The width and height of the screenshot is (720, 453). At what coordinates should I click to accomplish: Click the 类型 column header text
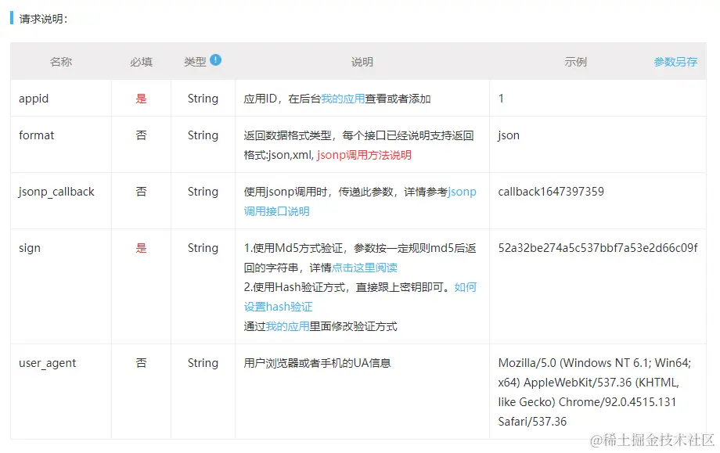coord(195,62)
